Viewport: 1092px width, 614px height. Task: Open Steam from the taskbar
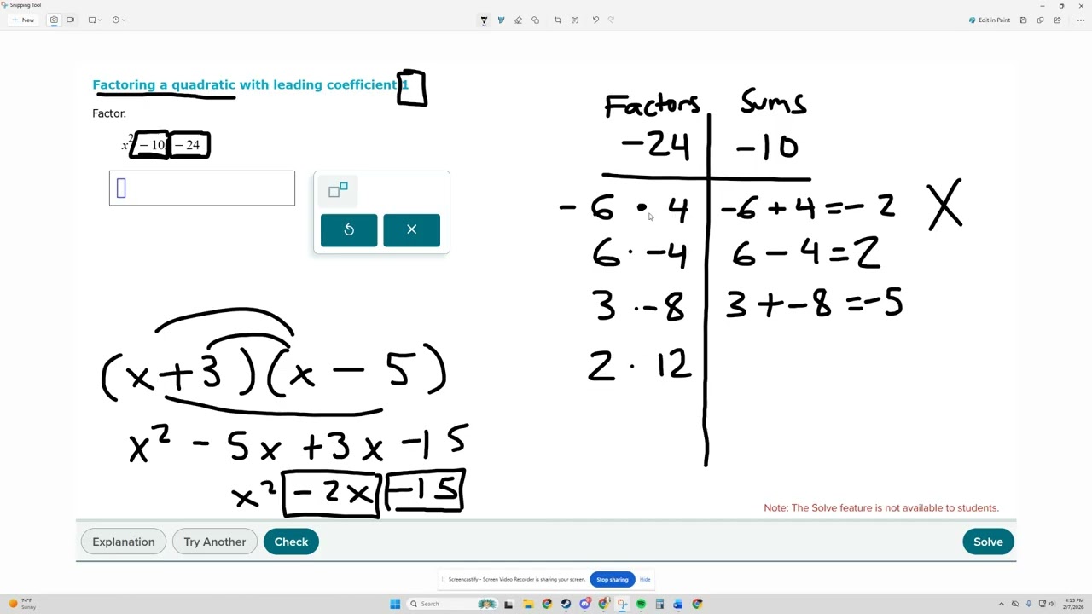566,604
